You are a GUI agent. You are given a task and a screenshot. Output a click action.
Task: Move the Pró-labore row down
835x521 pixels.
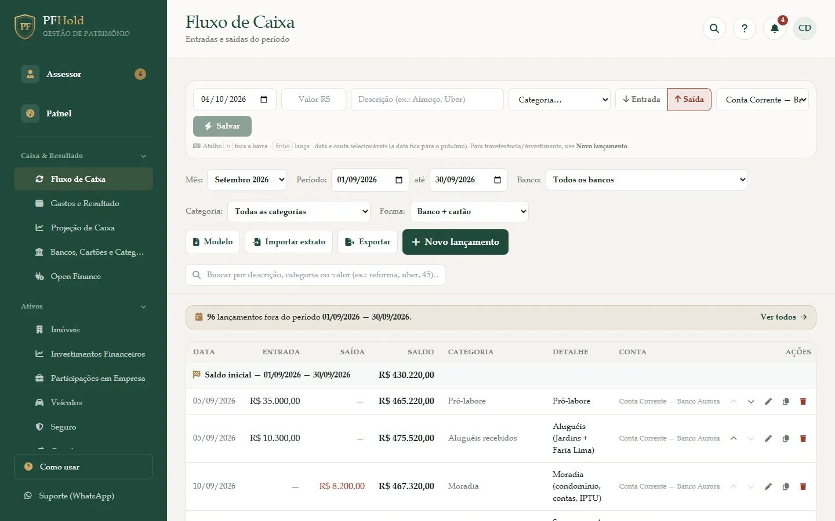pos(751,402)
